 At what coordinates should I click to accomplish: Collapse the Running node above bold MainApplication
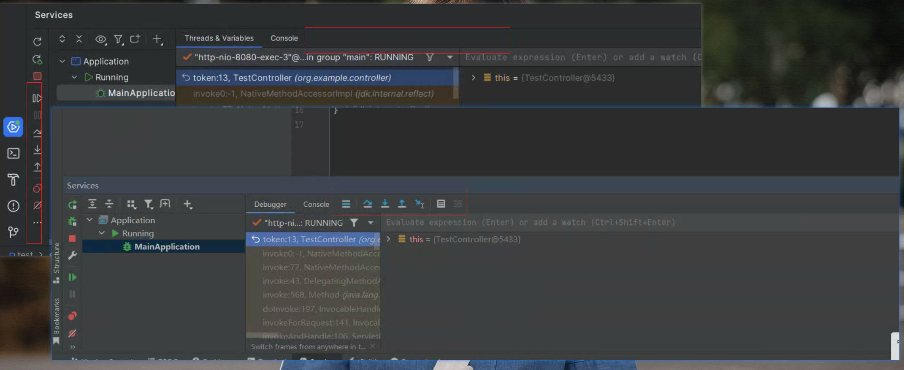(102, 233)
